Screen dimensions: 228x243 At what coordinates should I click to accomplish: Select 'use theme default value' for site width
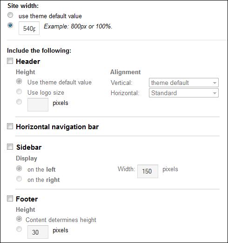[10, 15]
